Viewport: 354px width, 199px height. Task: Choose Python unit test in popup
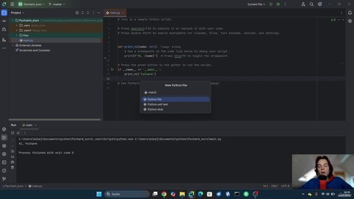(x=176, y=104)
